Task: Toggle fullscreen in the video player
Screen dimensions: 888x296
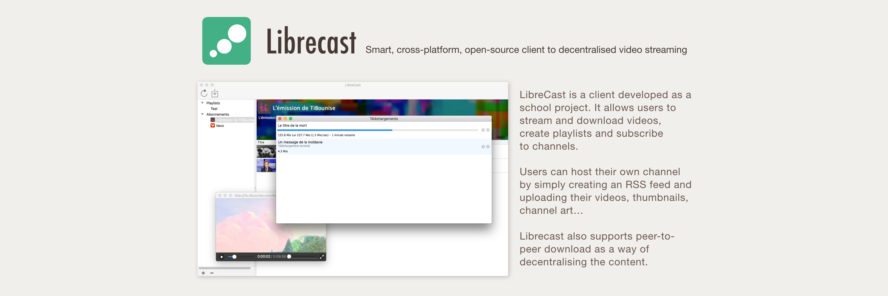Action: [x=321, y=257]
